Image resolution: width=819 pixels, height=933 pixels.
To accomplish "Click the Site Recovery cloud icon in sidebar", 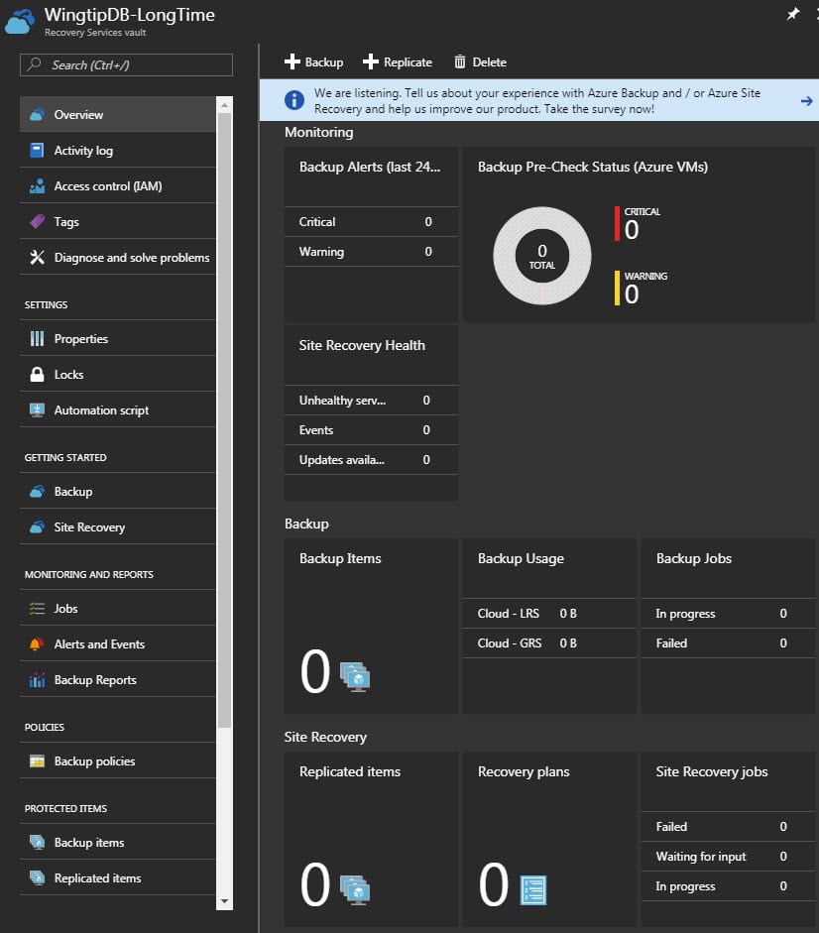I will point(37,527).
